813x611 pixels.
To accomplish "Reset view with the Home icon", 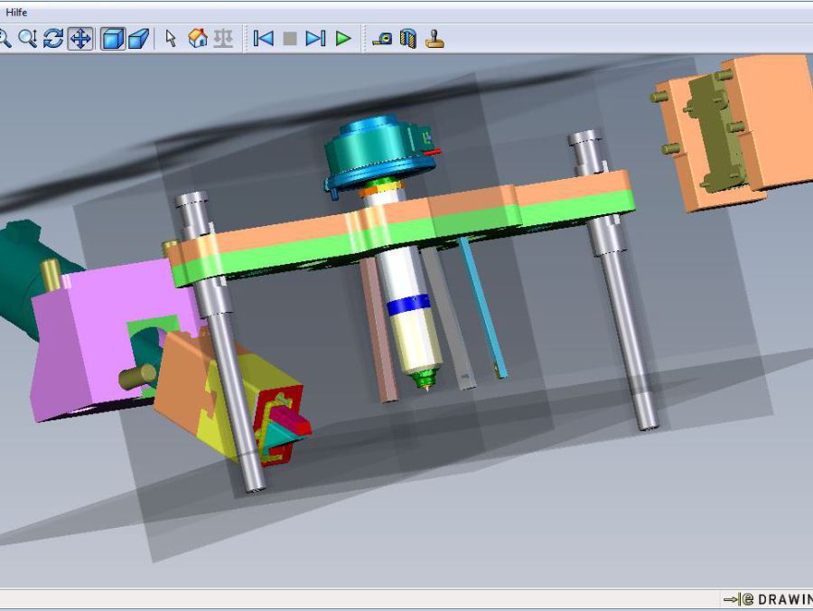I will (197, 39).
